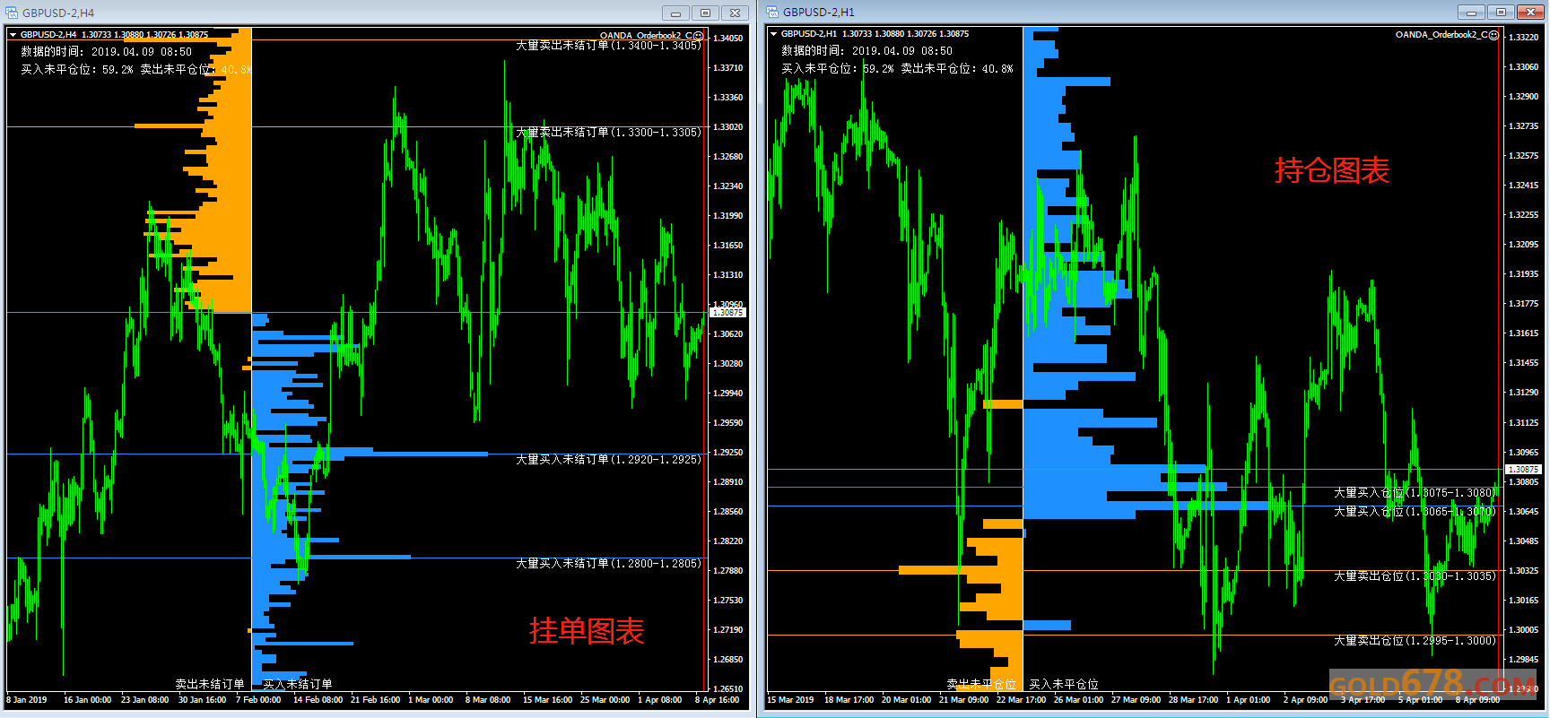Select 数据的时间 2019.04.09 08:50 in H1 chart
Screen dimensions: 1550x718
(x=867, y=51)
